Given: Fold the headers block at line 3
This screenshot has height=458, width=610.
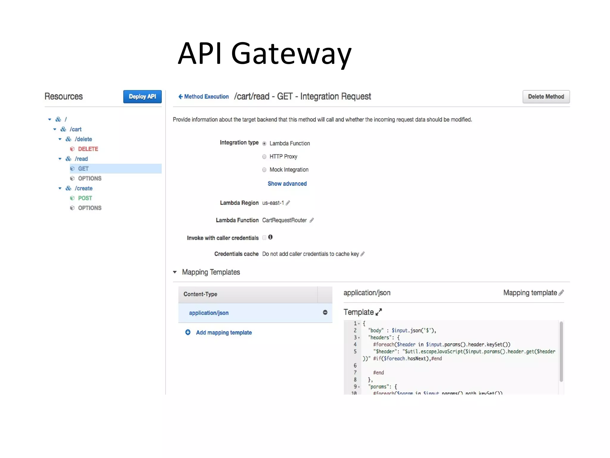Looking at the screenshot, I should [359, 338].
